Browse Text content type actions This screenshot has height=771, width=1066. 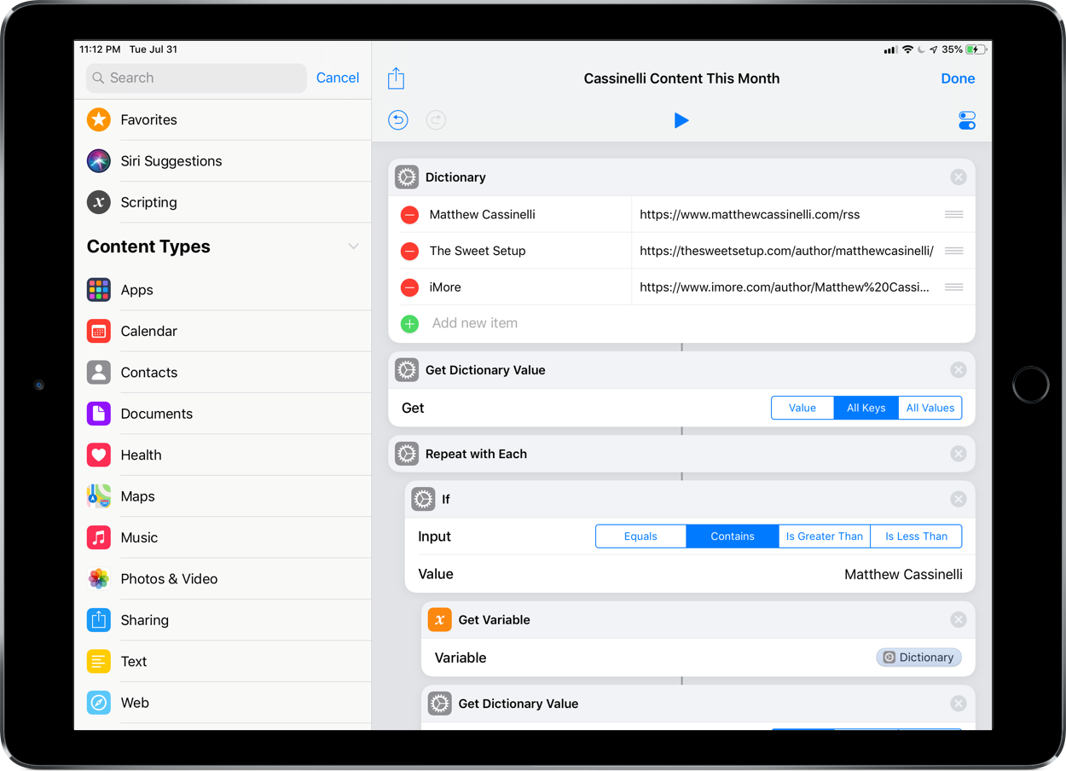pyautogui.click(x=223, y=662)
